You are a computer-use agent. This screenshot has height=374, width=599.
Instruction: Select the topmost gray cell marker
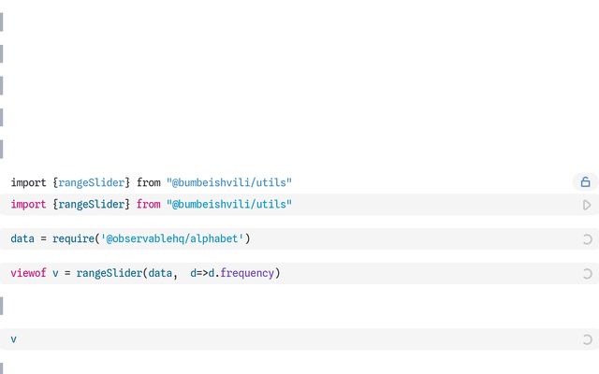(x=2, y=22)
